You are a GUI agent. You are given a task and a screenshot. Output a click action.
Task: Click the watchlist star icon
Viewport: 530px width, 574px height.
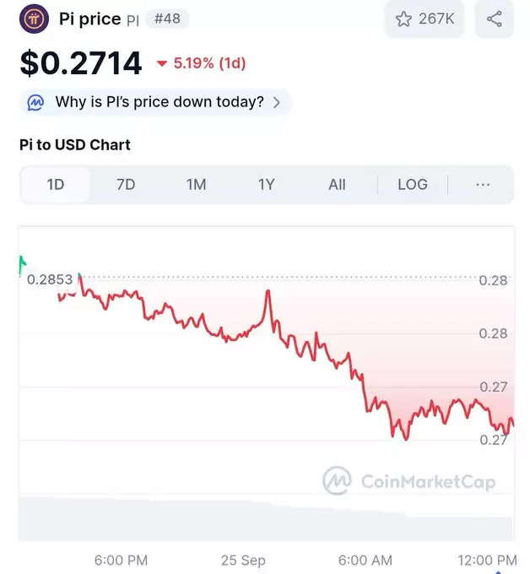pos(403,19)
